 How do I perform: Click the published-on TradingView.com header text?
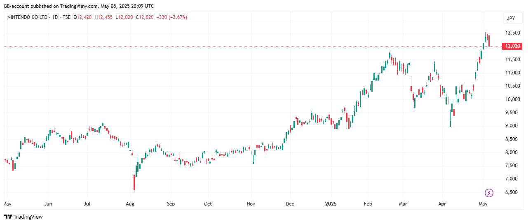coord(79,6)
